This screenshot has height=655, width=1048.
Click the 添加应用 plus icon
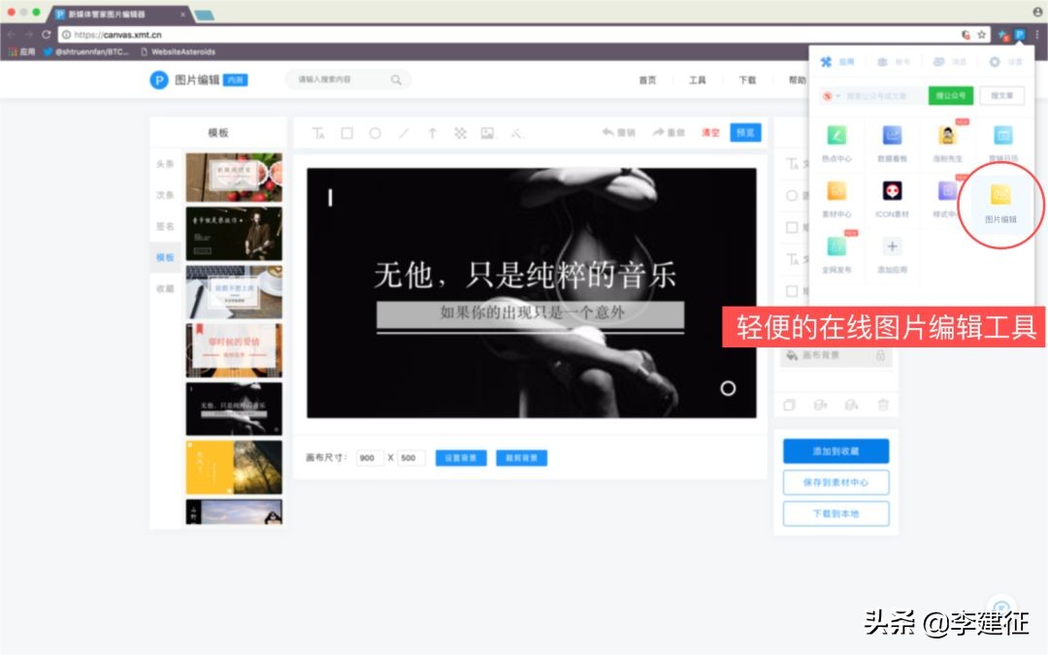(x=892, y=247)
